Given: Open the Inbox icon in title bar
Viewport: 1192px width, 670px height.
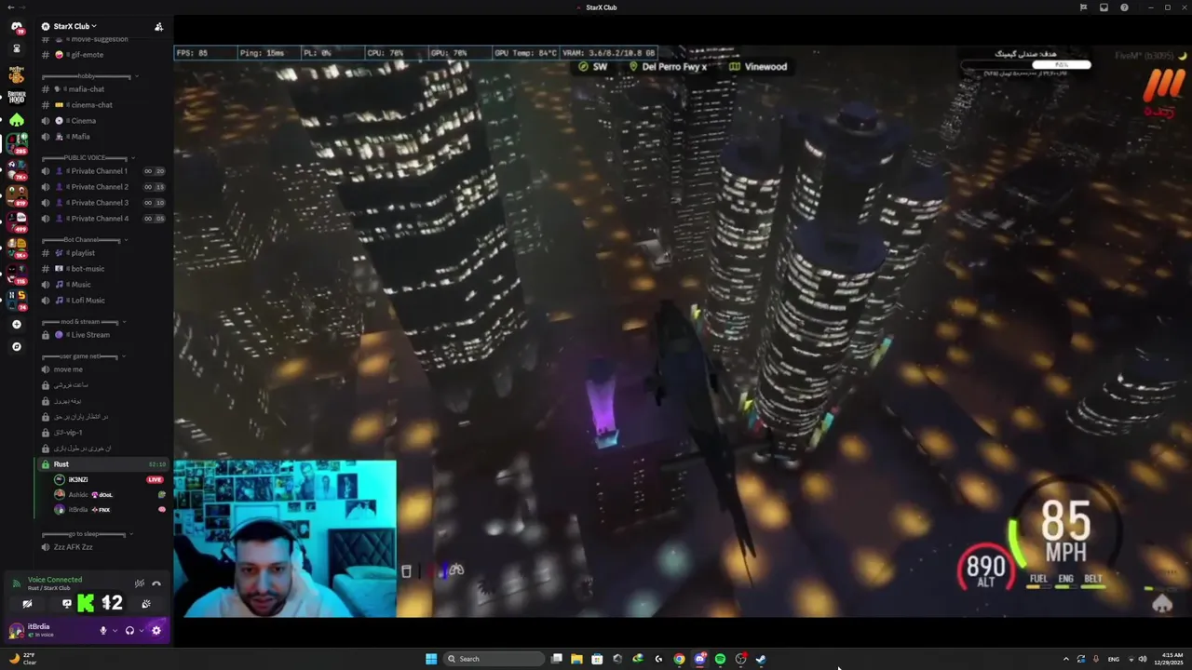Looking at the screenshot, I should 1104,7.
